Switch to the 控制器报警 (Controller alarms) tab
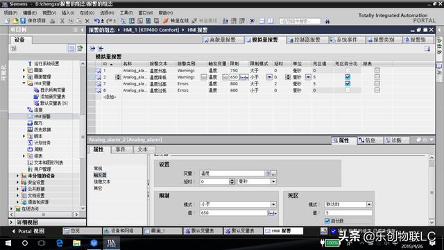 [x=307, y=40]
